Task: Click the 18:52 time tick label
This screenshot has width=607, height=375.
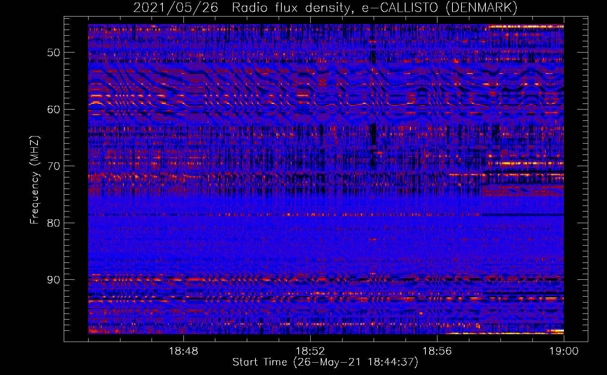Action: (x=310, y=351)
